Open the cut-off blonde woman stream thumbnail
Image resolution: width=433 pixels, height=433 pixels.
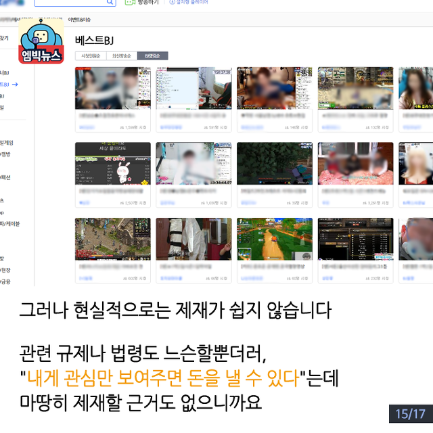pyautogui.click(x=416, y=164)
